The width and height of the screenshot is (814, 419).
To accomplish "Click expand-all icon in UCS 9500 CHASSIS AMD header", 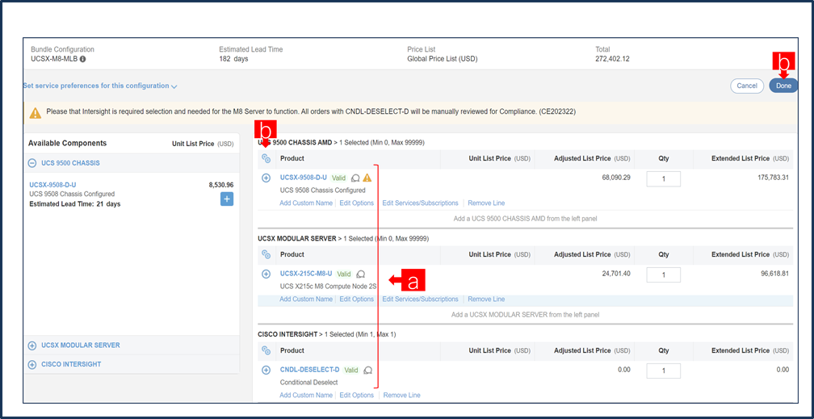I will click(x=266, y=158).
